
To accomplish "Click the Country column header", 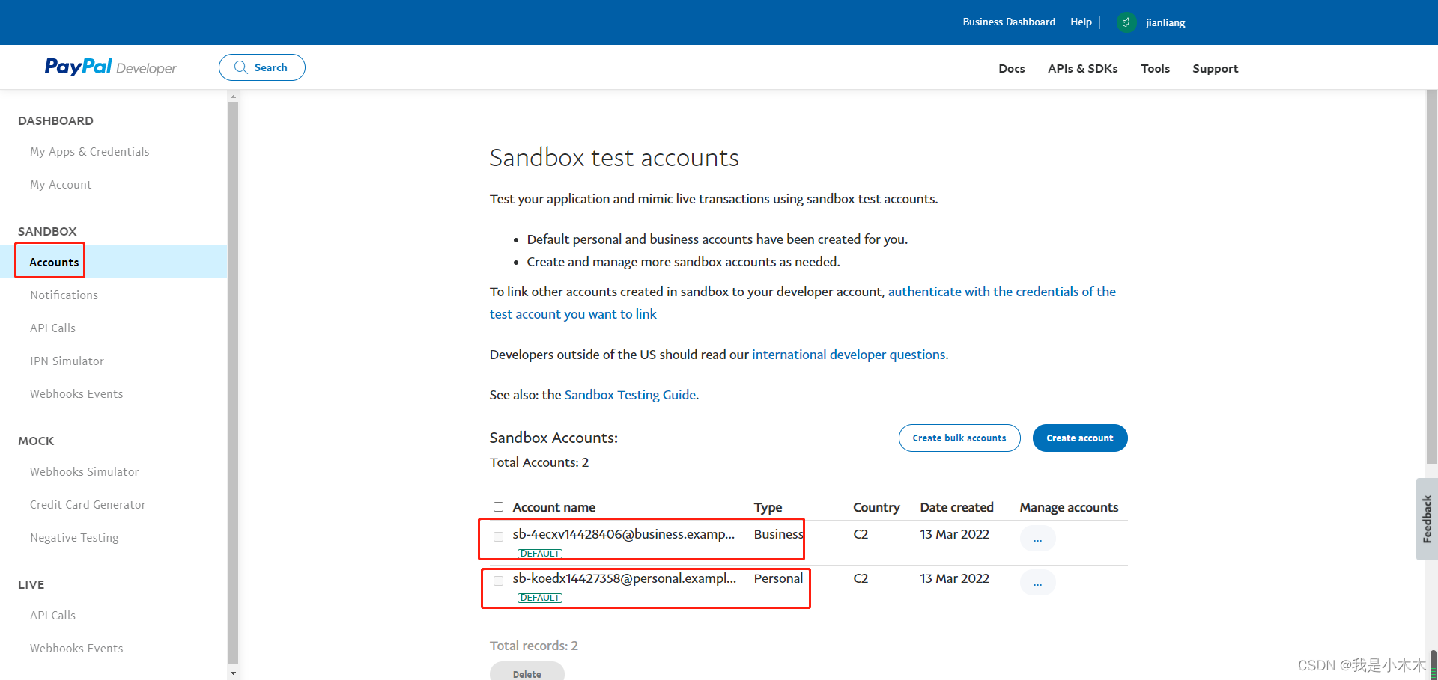I will click(876, 507).
